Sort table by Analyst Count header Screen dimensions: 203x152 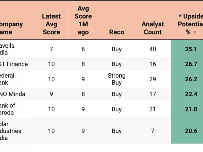153,28
